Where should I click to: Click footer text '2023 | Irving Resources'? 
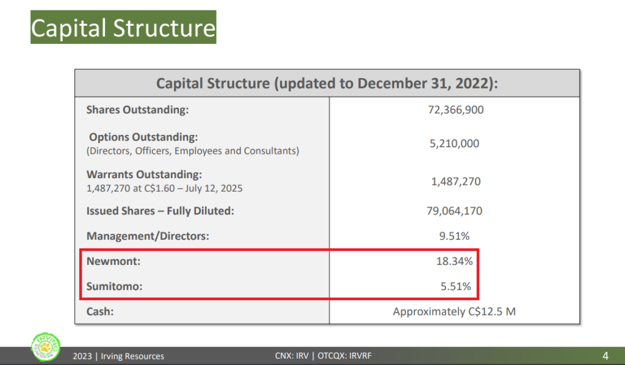(x=118, y=356)
